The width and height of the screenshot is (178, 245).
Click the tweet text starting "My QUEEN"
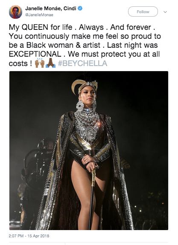point(85,45)
